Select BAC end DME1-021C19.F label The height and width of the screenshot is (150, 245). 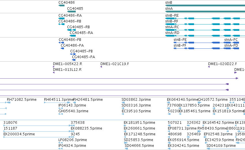pos(115,64)
